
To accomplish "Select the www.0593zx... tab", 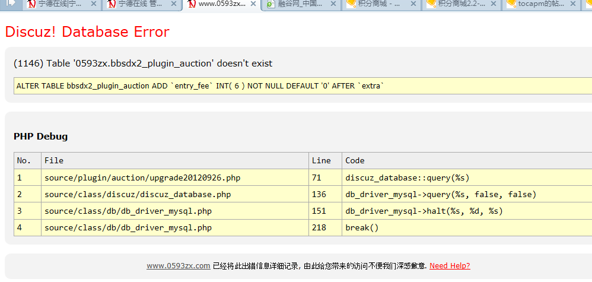I will point(222,5).
